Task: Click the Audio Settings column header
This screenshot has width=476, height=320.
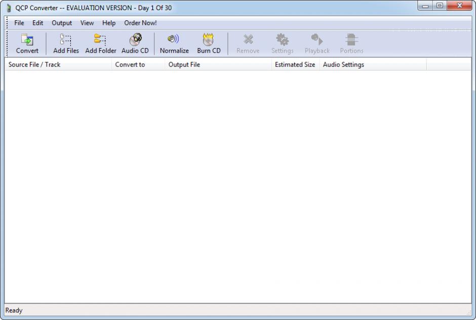Action: 373,64
